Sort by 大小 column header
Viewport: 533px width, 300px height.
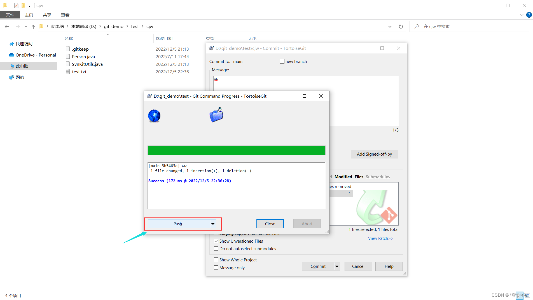pos(252,38)
